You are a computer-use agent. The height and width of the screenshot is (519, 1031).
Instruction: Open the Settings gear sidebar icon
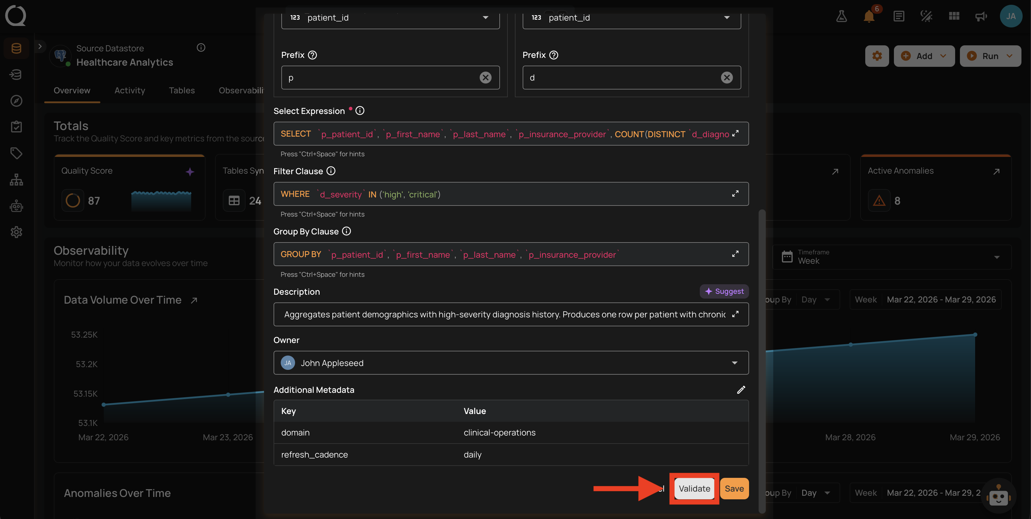[16, 232]
